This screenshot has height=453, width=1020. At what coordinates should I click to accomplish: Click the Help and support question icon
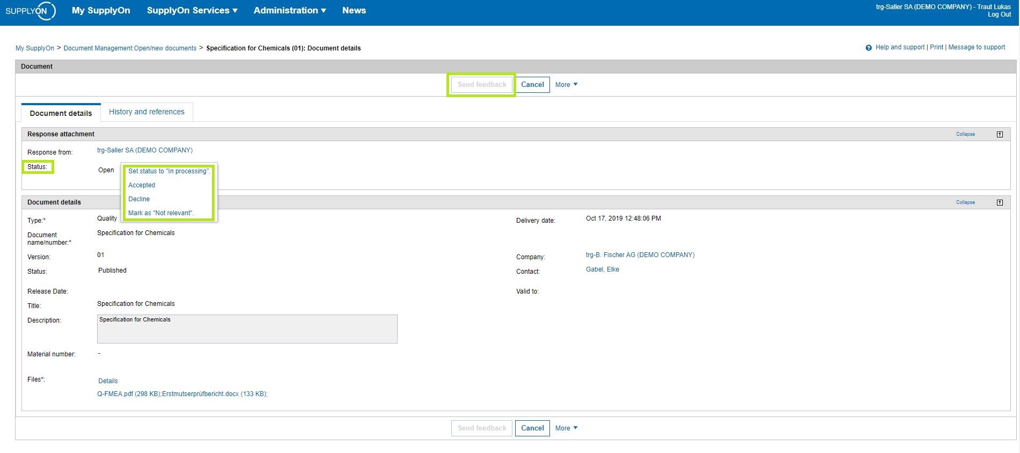click(x=869, y=48)
